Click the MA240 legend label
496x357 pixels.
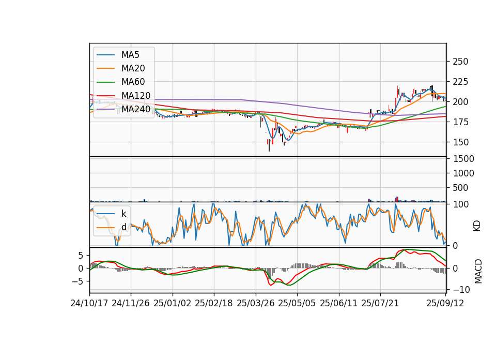pos(136,109)
